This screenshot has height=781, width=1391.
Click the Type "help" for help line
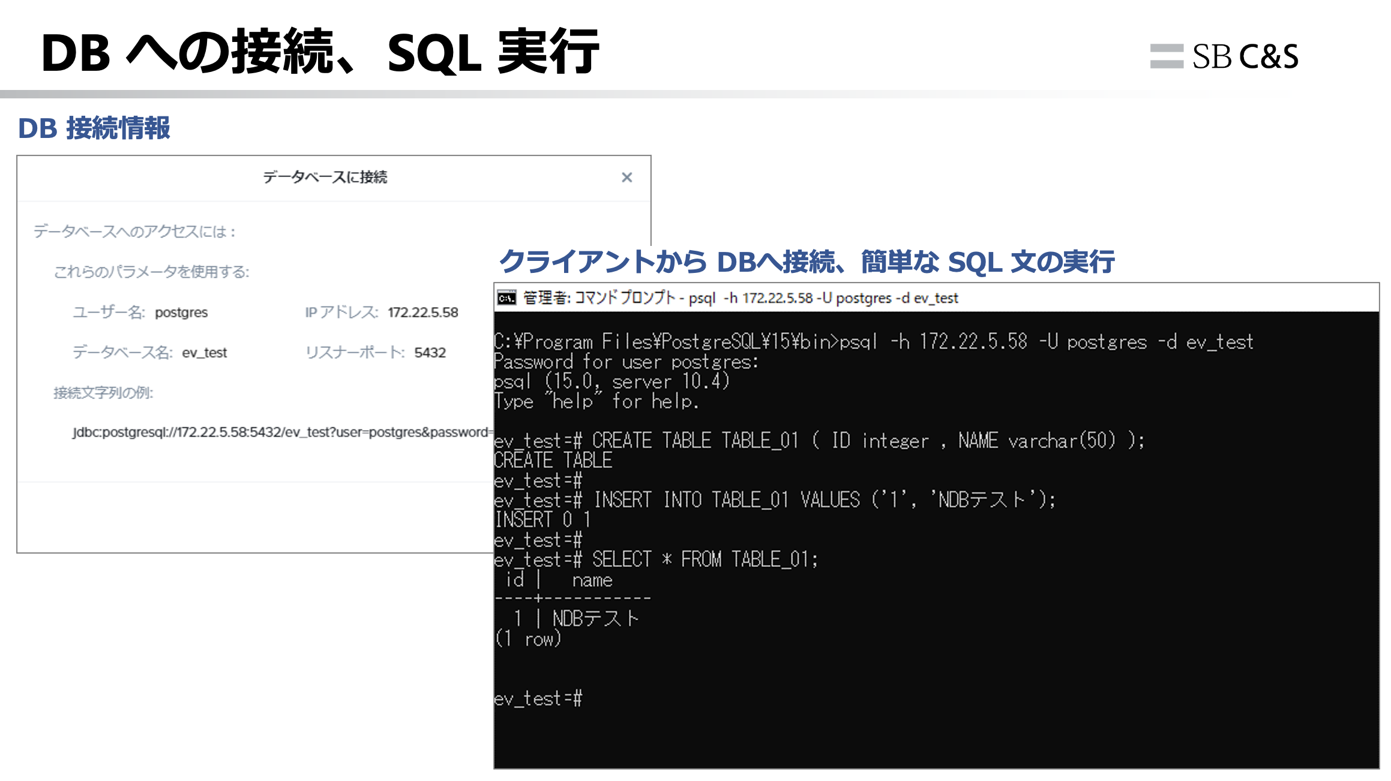click(x=596, y=401)
